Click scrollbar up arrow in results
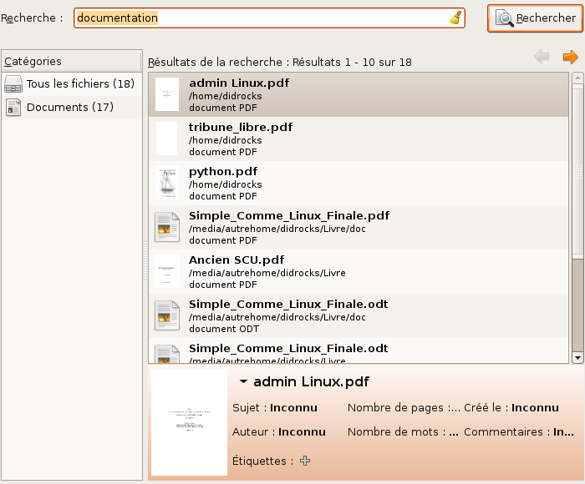Screen dimensions: 585x484 tap(577, 79)
